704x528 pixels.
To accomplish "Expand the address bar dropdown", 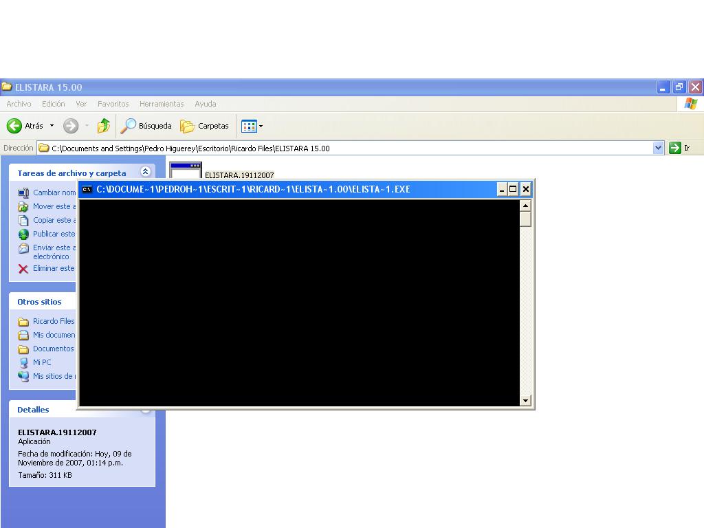I will click(x=658, y=148).
